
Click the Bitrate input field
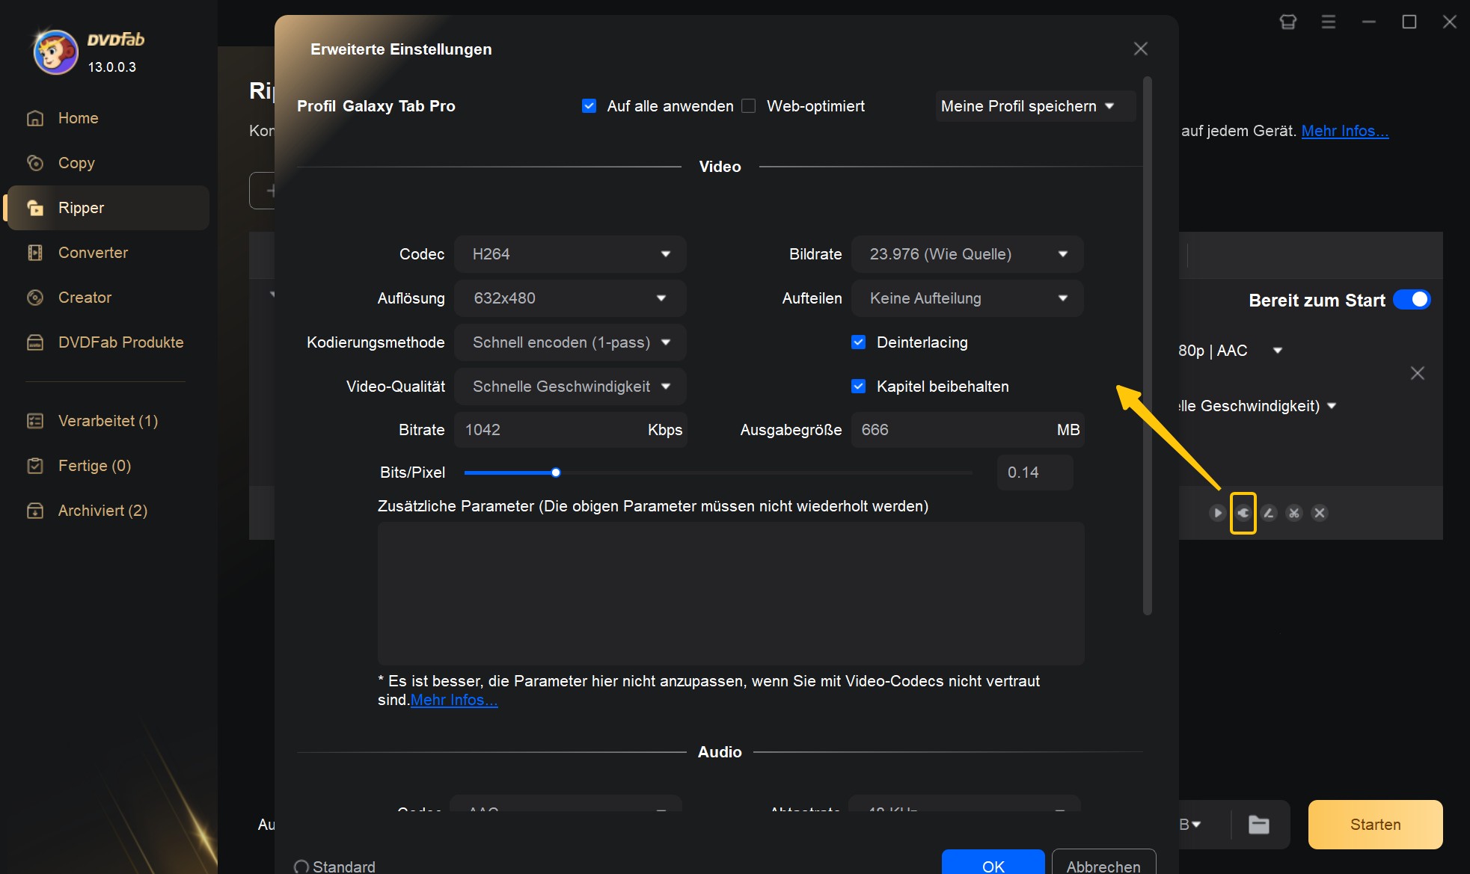click(550, 430)
